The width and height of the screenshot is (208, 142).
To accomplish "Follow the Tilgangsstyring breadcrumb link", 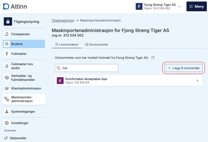I will click(x=63, y=20).
